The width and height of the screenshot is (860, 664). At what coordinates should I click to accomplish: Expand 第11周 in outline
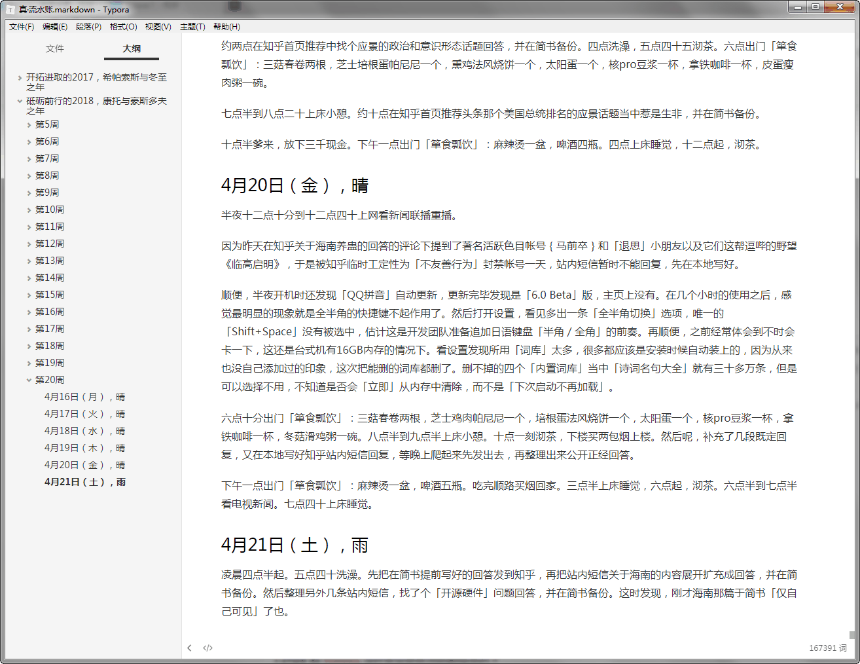(x=29, y=227)
